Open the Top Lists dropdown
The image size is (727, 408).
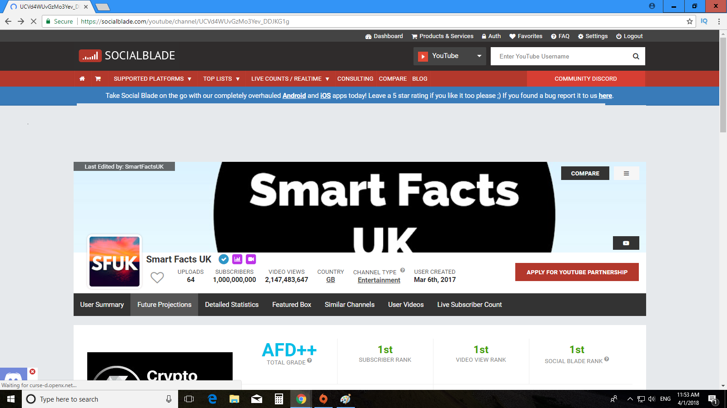point(221,79)
